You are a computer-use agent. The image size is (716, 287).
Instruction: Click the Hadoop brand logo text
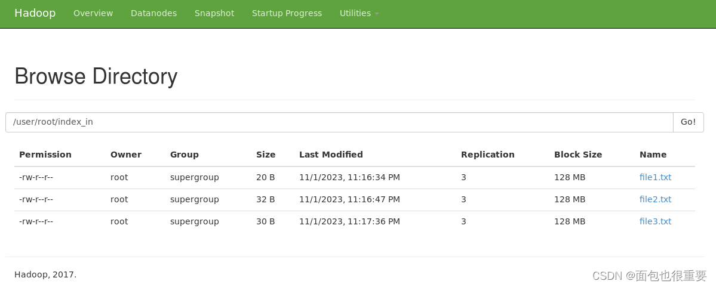coord(35,13)
